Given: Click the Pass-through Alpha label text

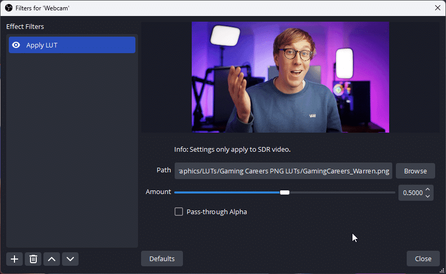Looking at the screenshot, I should (x=217, y=212).
